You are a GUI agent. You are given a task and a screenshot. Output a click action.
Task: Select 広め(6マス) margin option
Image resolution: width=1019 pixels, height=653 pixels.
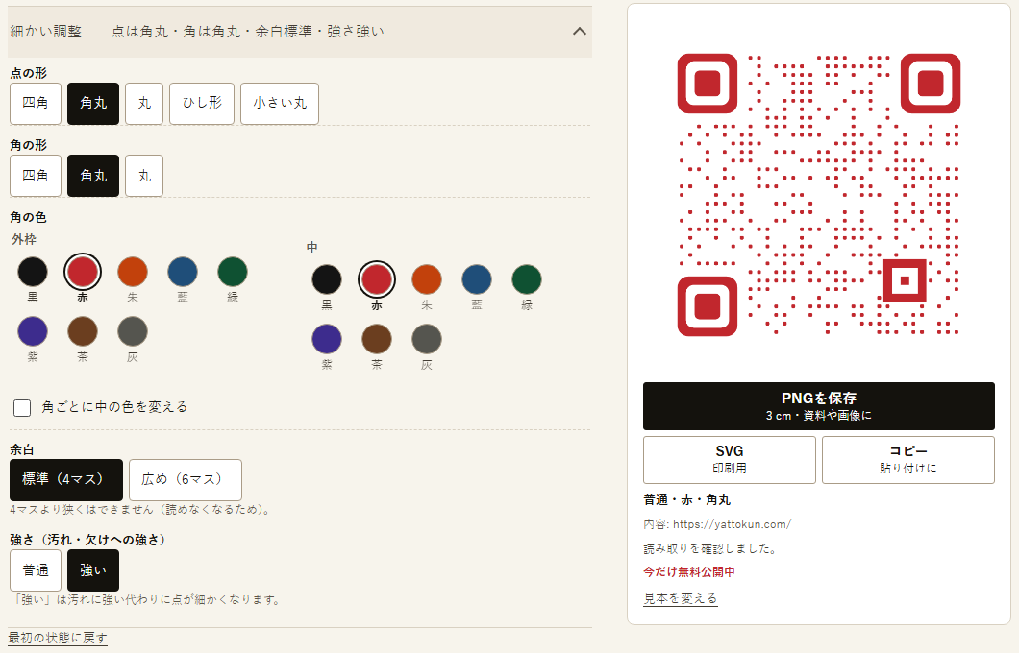pos(186,480)
